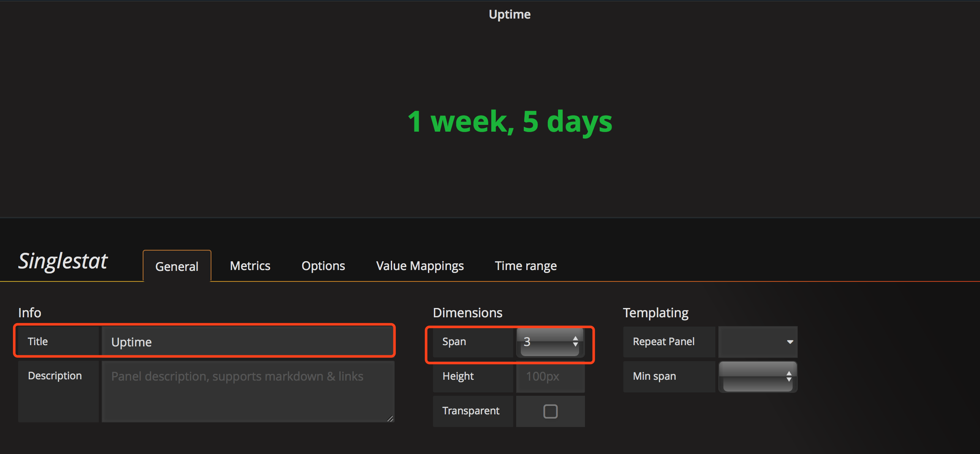
Task: Open the Span value selector
Action: click(550, 342)
